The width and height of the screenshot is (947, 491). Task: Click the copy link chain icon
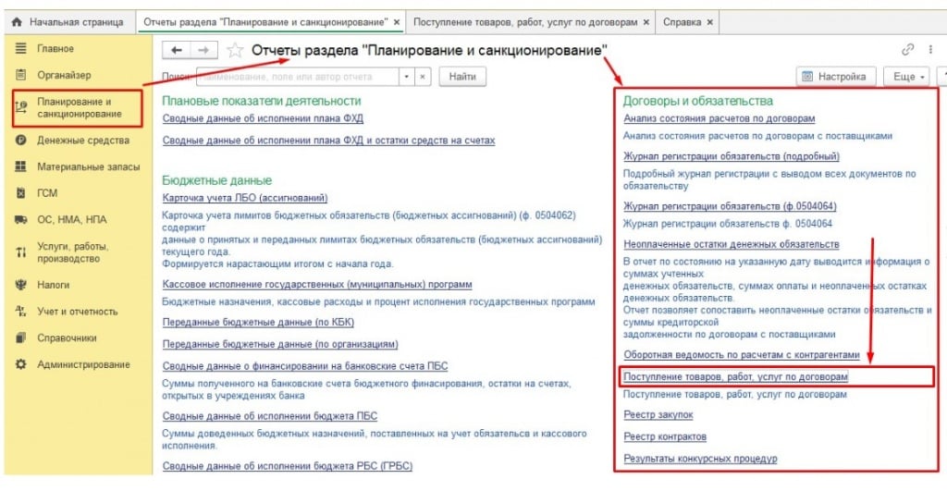[x=908, y=50]
